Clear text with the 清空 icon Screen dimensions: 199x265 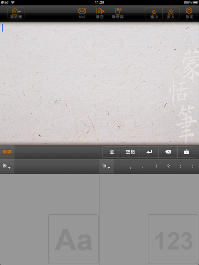100,13
